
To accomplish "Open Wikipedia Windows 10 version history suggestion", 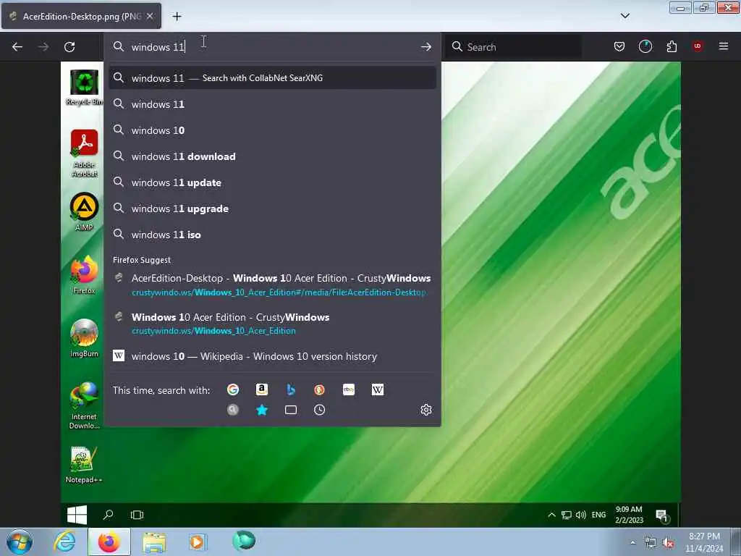I will click(272, 356).
